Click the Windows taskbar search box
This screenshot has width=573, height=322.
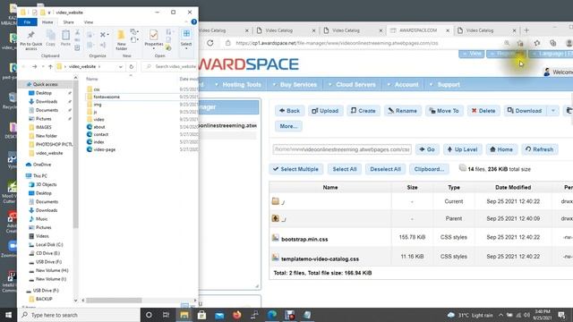tap(79, 315)
